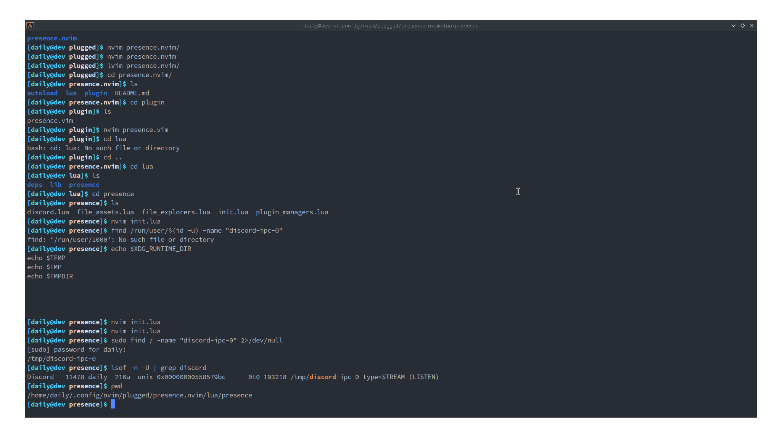Screen dimensions: 782x447
Task: Click the lua directory in ls output
Action: click(71, 93)
